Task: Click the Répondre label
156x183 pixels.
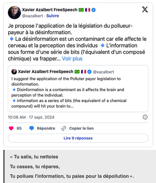Action: click(46, 128)
